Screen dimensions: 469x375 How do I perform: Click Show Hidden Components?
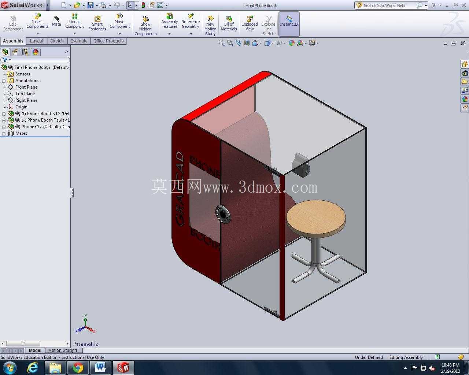(x=145, y=26)
